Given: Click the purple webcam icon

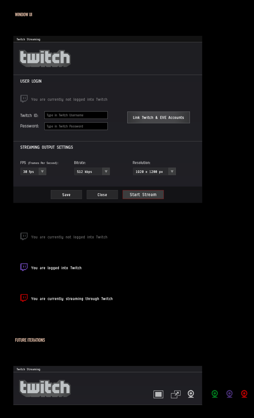Looking at the screenshot, I should (230, 394).
